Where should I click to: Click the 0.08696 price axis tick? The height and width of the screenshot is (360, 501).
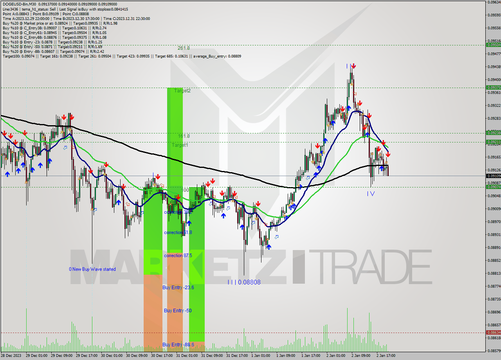(494, 312)
